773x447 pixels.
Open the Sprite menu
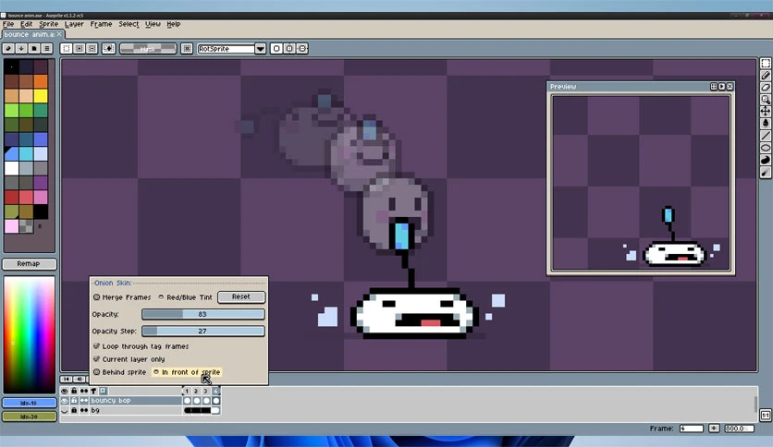point(48,24)
